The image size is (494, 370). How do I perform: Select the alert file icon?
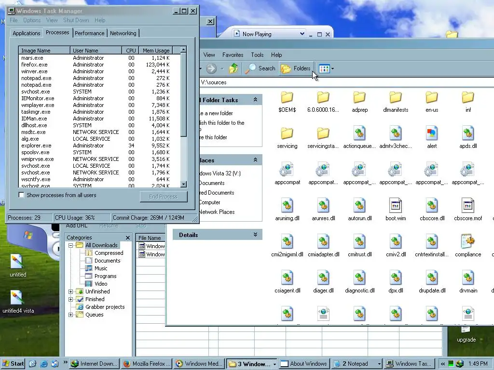(x=432, y=133)
